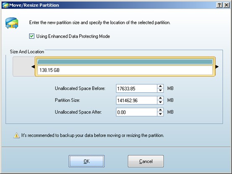The image size is (232, 174).
Task: Click the Unallocated Space Before field
Action: coord(136,88)
